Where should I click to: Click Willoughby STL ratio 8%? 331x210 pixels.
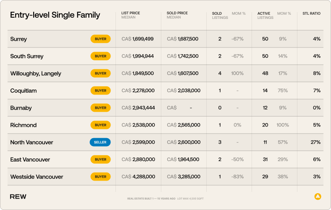(x=317, y=73)
